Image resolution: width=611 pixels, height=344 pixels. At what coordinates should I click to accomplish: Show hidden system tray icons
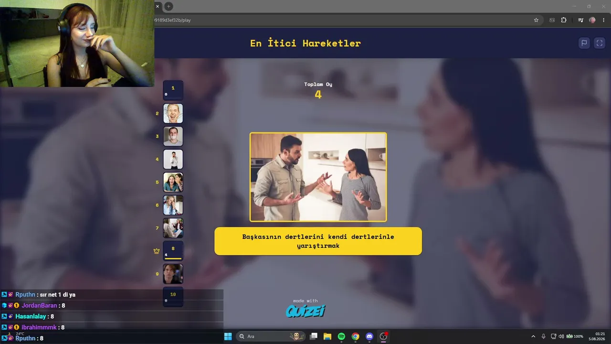pyautogui.click(x=533, y=336)
